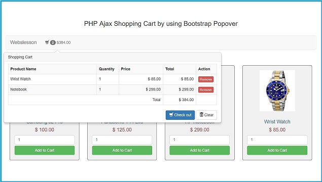Click the Check out button
Screen dimensions: 322x182
[x=180, y=115]
